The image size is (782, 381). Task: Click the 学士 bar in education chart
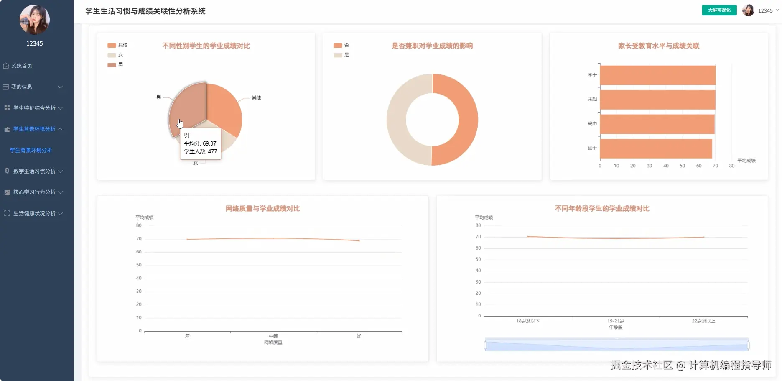(658, 75)
